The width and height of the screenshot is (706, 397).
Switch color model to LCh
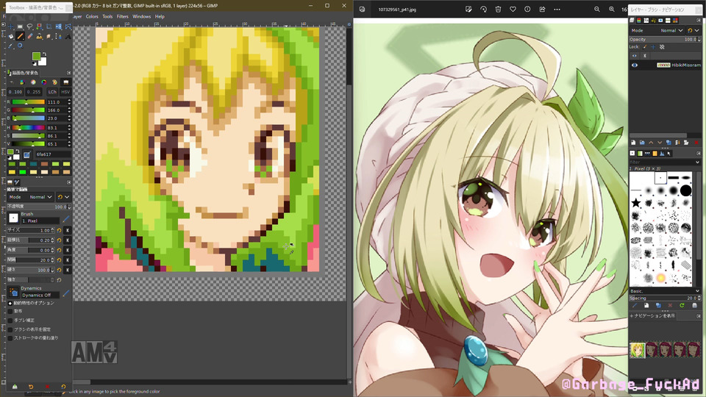tap(52, 92)
